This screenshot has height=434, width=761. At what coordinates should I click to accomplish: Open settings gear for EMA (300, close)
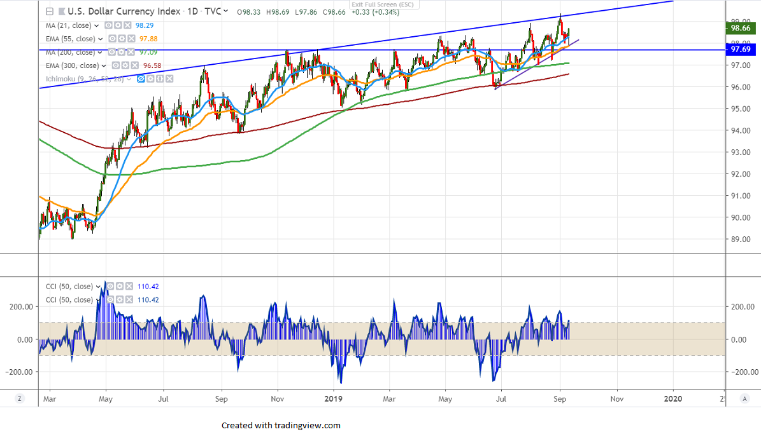tap(125, 65)
